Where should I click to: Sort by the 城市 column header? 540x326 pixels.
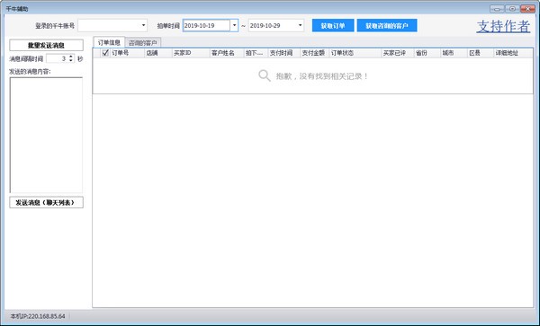(x=454, y=53)
